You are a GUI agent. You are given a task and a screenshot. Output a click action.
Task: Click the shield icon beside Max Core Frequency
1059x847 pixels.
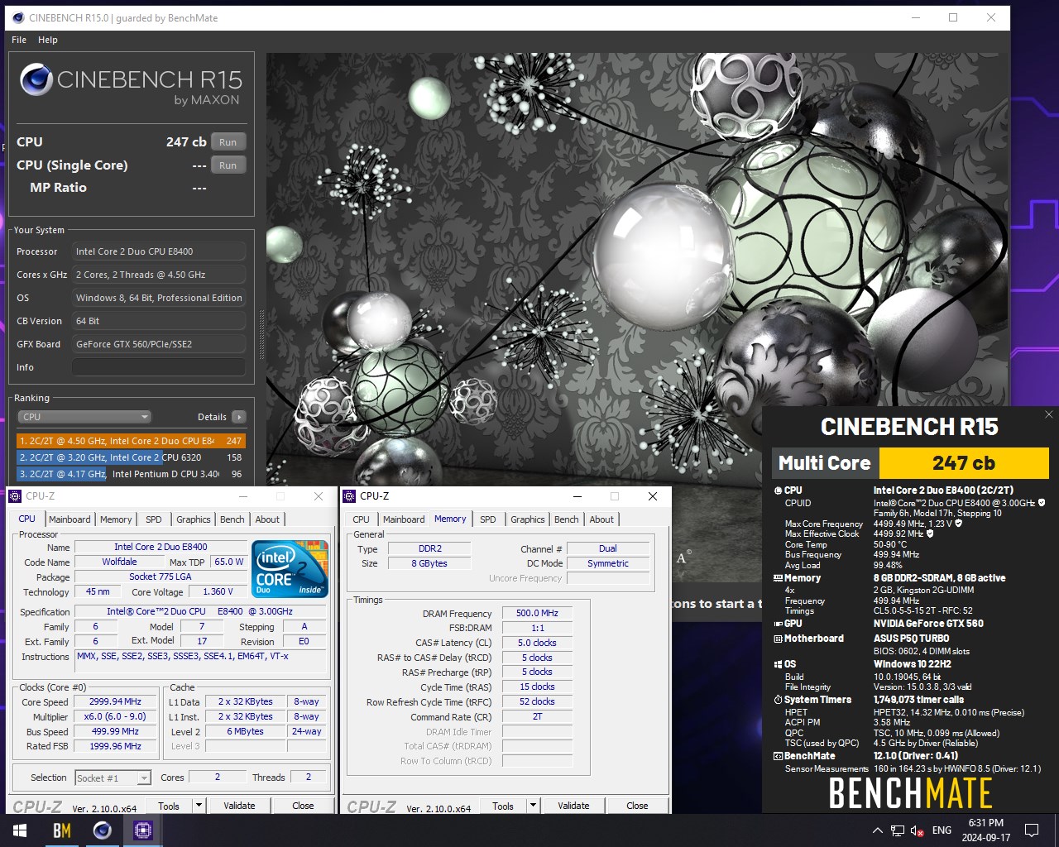[958, 524]
